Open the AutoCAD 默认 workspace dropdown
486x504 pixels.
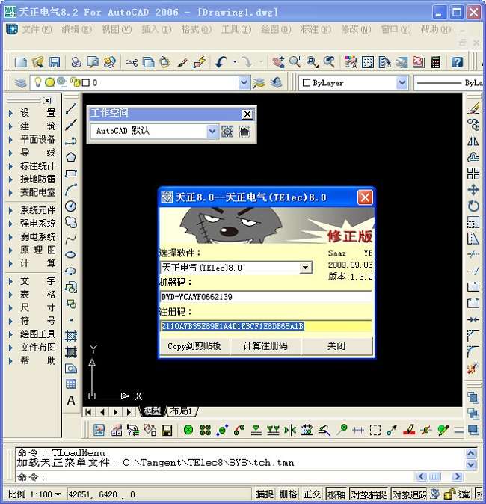[212, 132]
